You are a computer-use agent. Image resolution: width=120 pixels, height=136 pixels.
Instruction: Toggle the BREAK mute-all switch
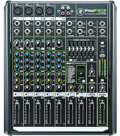pos(102,80)
